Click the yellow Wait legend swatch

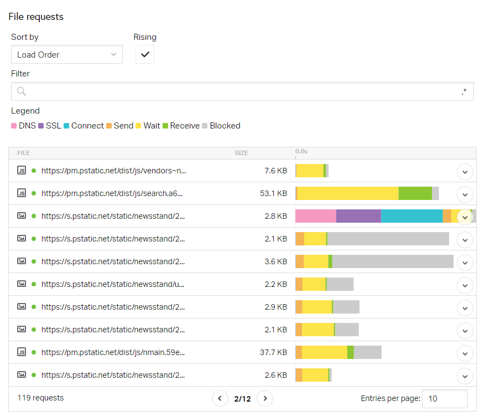click(x=138, y=126)
